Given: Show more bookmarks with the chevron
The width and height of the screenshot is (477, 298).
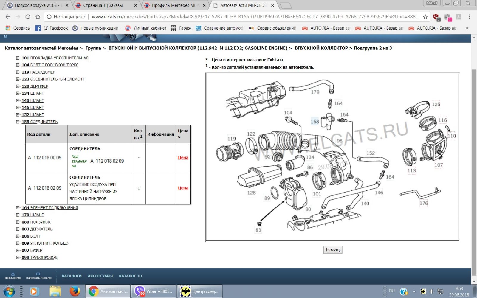Looking at the screenshot, I should pos(467,28).
